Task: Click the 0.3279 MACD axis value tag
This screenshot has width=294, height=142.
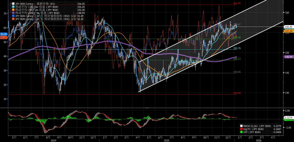Action: click(x=288, y=117)
